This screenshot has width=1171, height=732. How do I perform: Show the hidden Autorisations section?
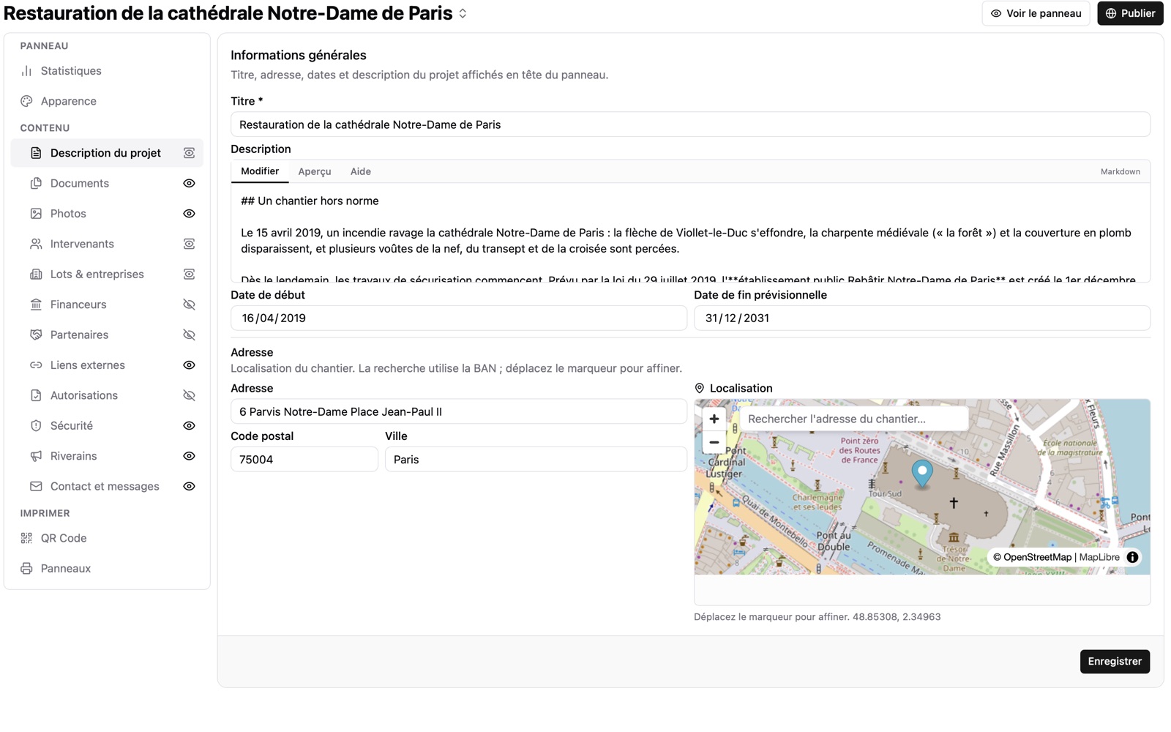tap(189, 395)
